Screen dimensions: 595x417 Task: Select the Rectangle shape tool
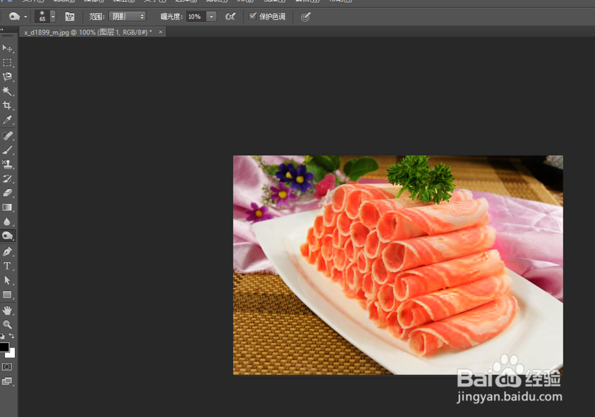tap(7, 295)
